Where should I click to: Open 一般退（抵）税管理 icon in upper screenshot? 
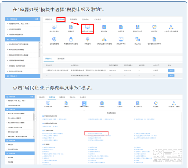171,27
